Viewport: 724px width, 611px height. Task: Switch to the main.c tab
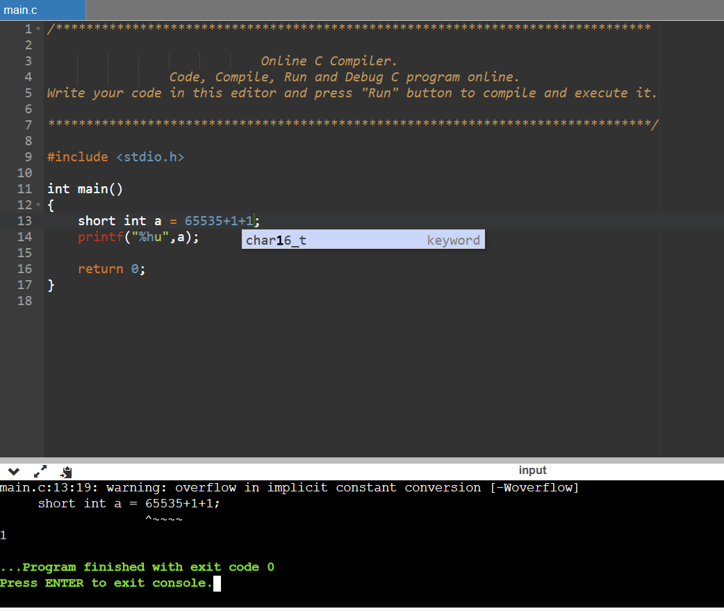tap(42, 10)
